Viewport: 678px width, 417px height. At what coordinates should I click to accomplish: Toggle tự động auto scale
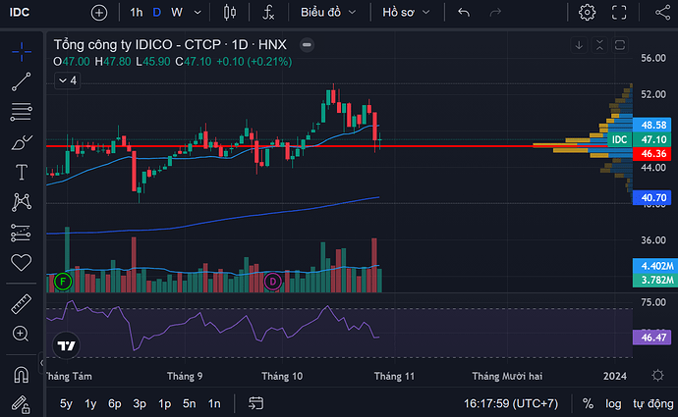(x=652, y=403)
